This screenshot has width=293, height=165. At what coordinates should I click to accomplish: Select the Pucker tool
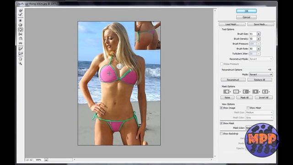pyautogui.click(x=21, y=25)
